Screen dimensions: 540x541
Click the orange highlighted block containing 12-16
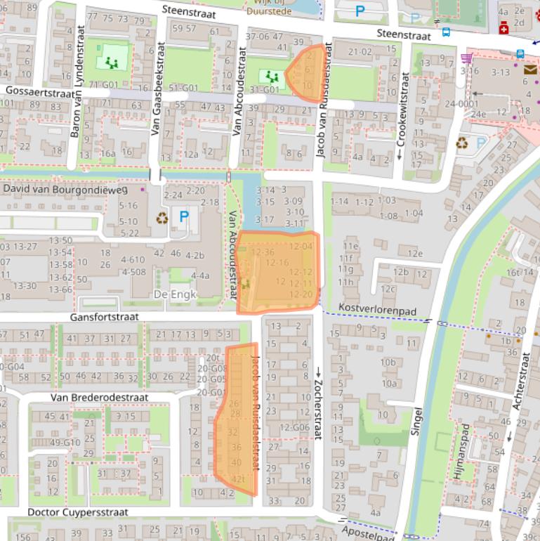tap(277, 273)
